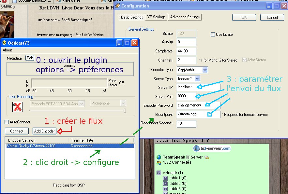The height and width of the screenshot is (194, 288).
Task: Click the Configuration window title icon
Action: pyautogui.click(x=118, y=6)
